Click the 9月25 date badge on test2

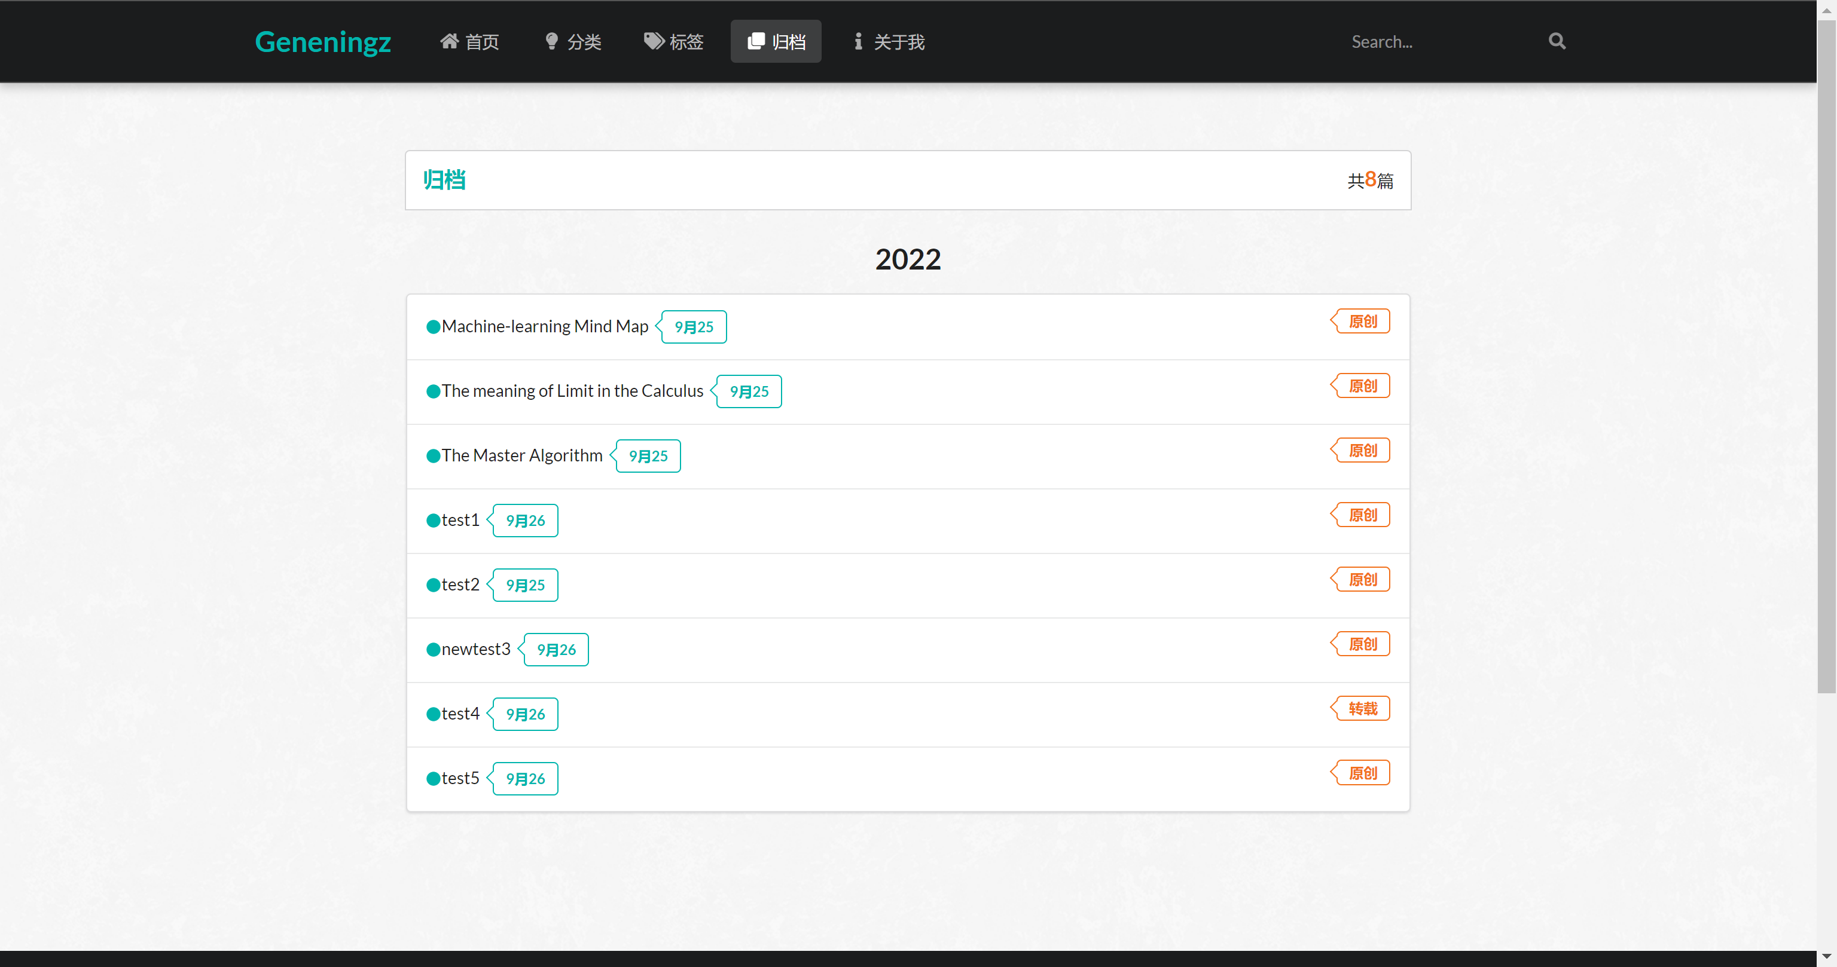tap(524, 585)
